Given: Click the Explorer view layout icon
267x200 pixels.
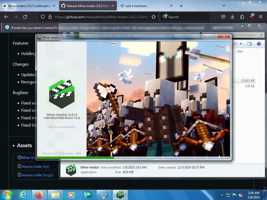Looking at the screenshot, I should pyautogui.click(x=236, y=44).
